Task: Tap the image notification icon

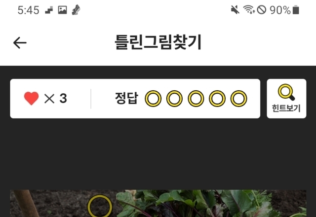Action: [x=63, y=10]
